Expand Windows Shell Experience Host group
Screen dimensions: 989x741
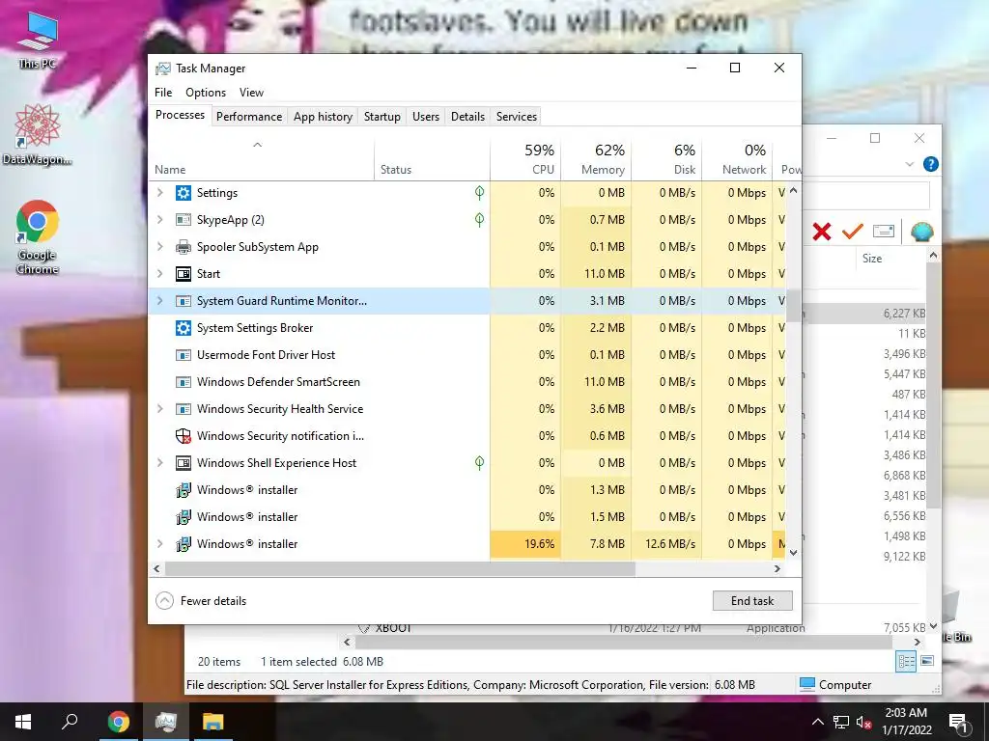(x=160, y=463)
